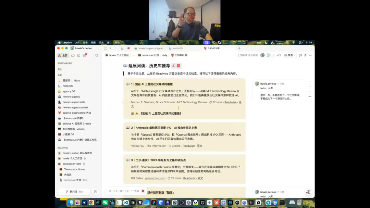Open 思想库 | ideas in sidebar
This screenshot has height=208, width=370.
[71, 80]
